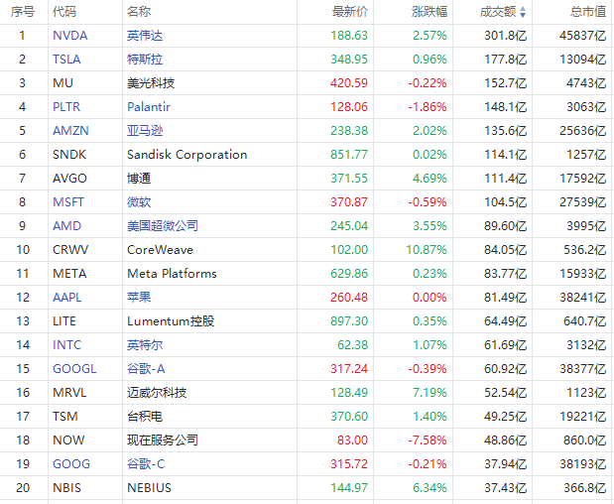Image resolution: width=614 pixels, height=504 pixels.
Task: Click the AAPL ticker code
Action: pos(68,297)
